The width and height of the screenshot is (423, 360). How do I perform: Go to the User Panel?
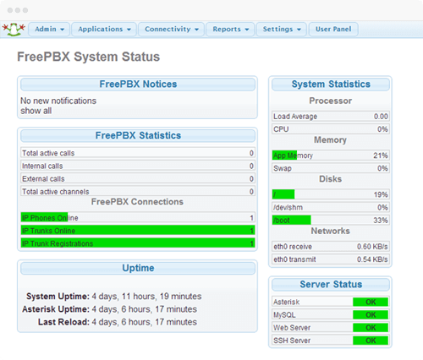[333, 30]
